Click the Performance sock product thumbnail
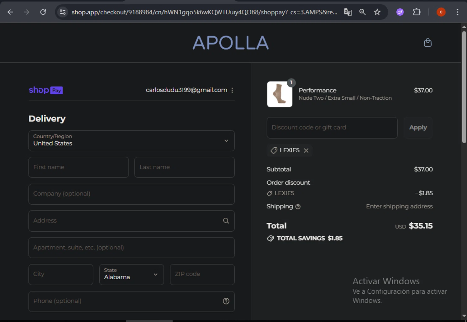This screenshot has width=467, height=322. click(280, 94)
